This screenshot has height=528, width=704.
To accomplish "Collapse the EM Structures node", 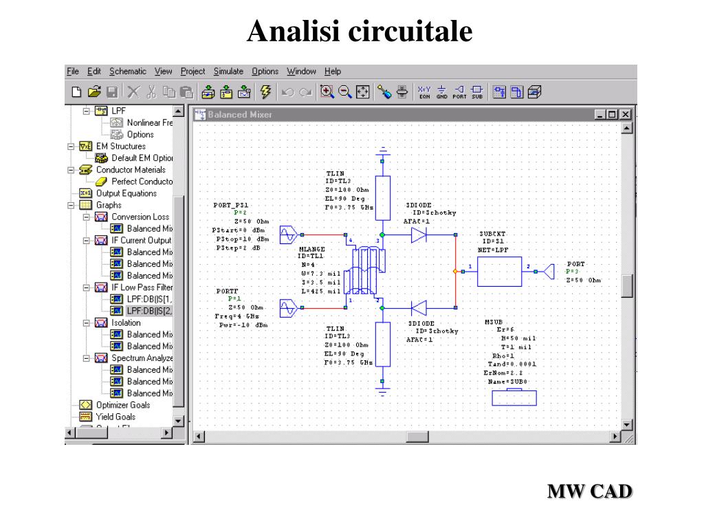I will coord(71,146).
